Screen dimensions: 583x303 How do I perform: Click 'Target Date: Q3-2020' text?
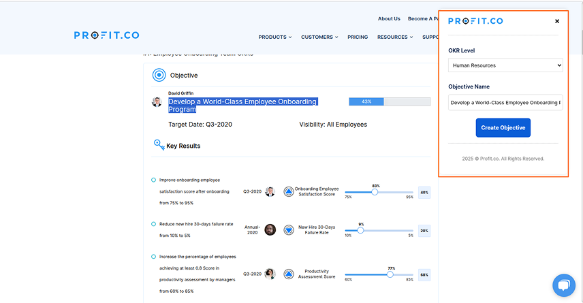(x=200, y=125)
